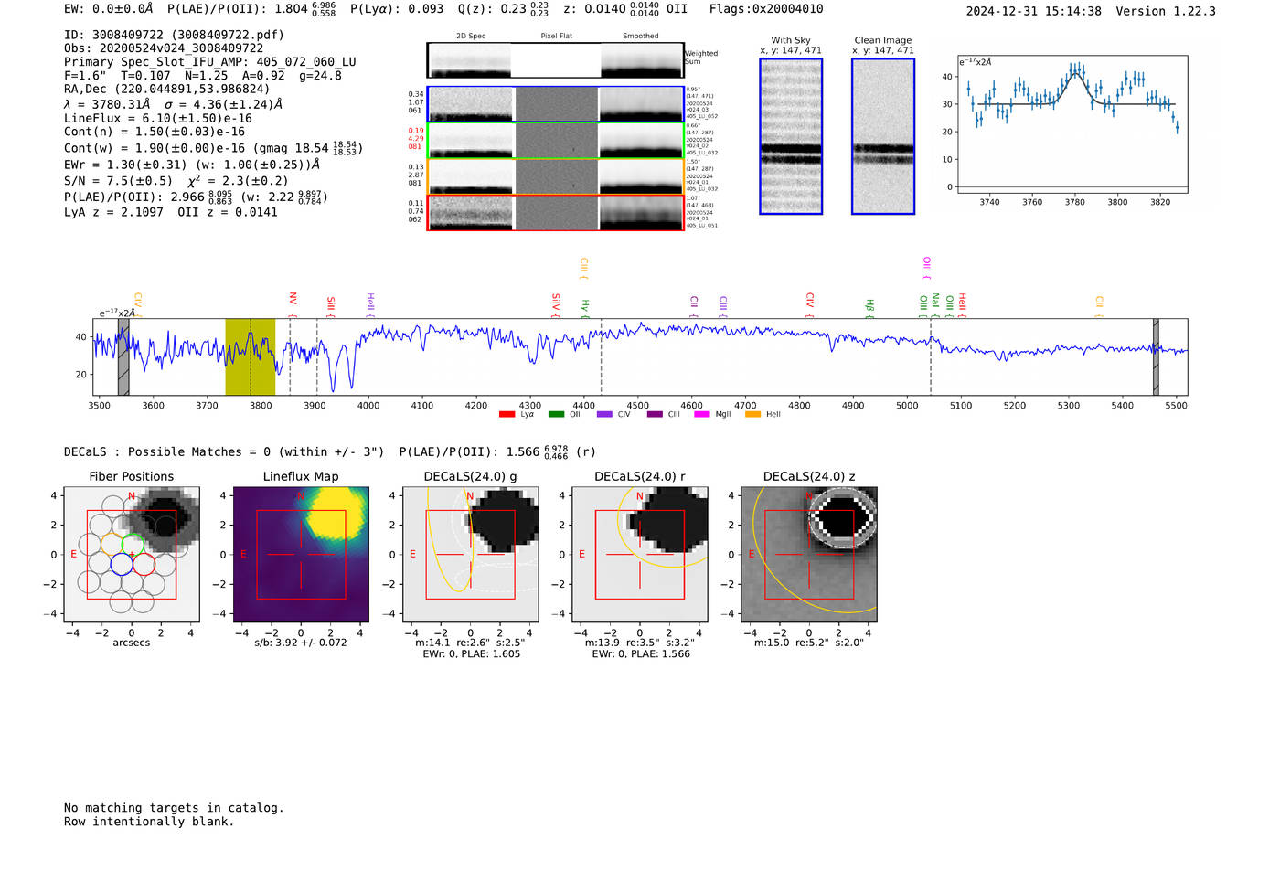Viewport: 1280px width, 871px height.
Task: Click the 'Cont(n) = 1.50(±0.03)e-16' line
Action: 155,133
